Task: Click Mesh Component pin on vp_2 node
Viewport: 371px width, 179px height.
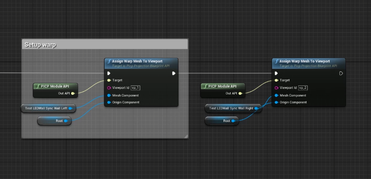Action: point(276,95)
